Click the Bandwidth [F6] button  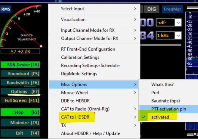[x=20, y=83]
